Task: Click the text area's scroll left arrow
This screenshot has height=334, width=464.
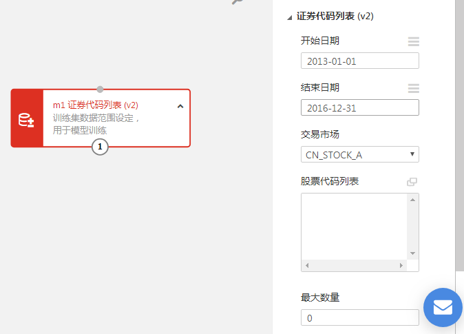Action: [307, 265]
